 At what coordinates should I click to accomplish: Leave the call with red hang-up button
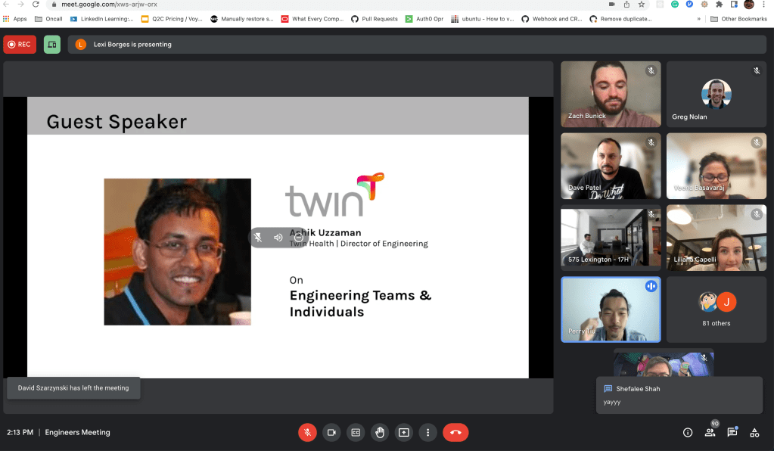(455, 432)
